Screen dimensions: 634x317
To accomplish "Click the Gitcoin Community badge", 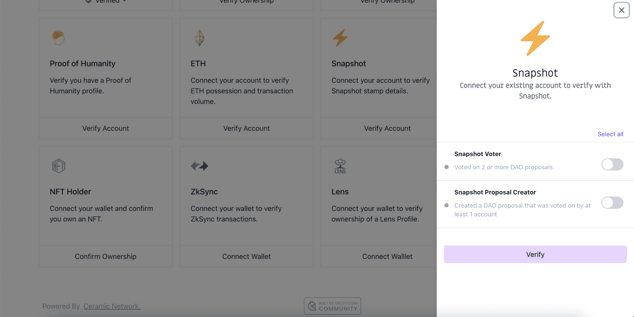I will 332,306.
